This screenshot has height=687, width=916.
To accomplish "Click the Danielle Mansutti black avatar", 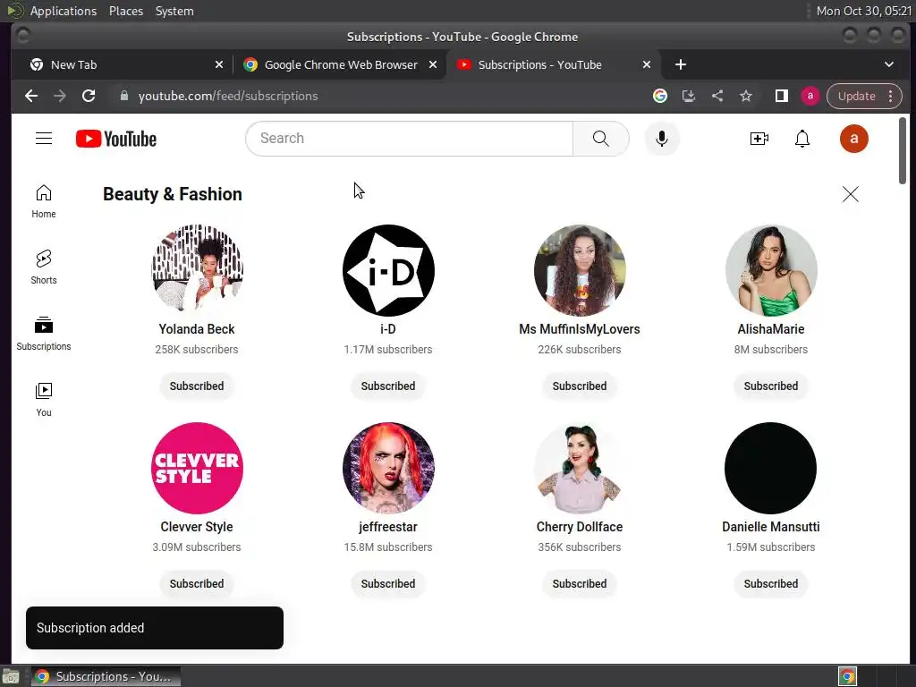I will [770, 468].
